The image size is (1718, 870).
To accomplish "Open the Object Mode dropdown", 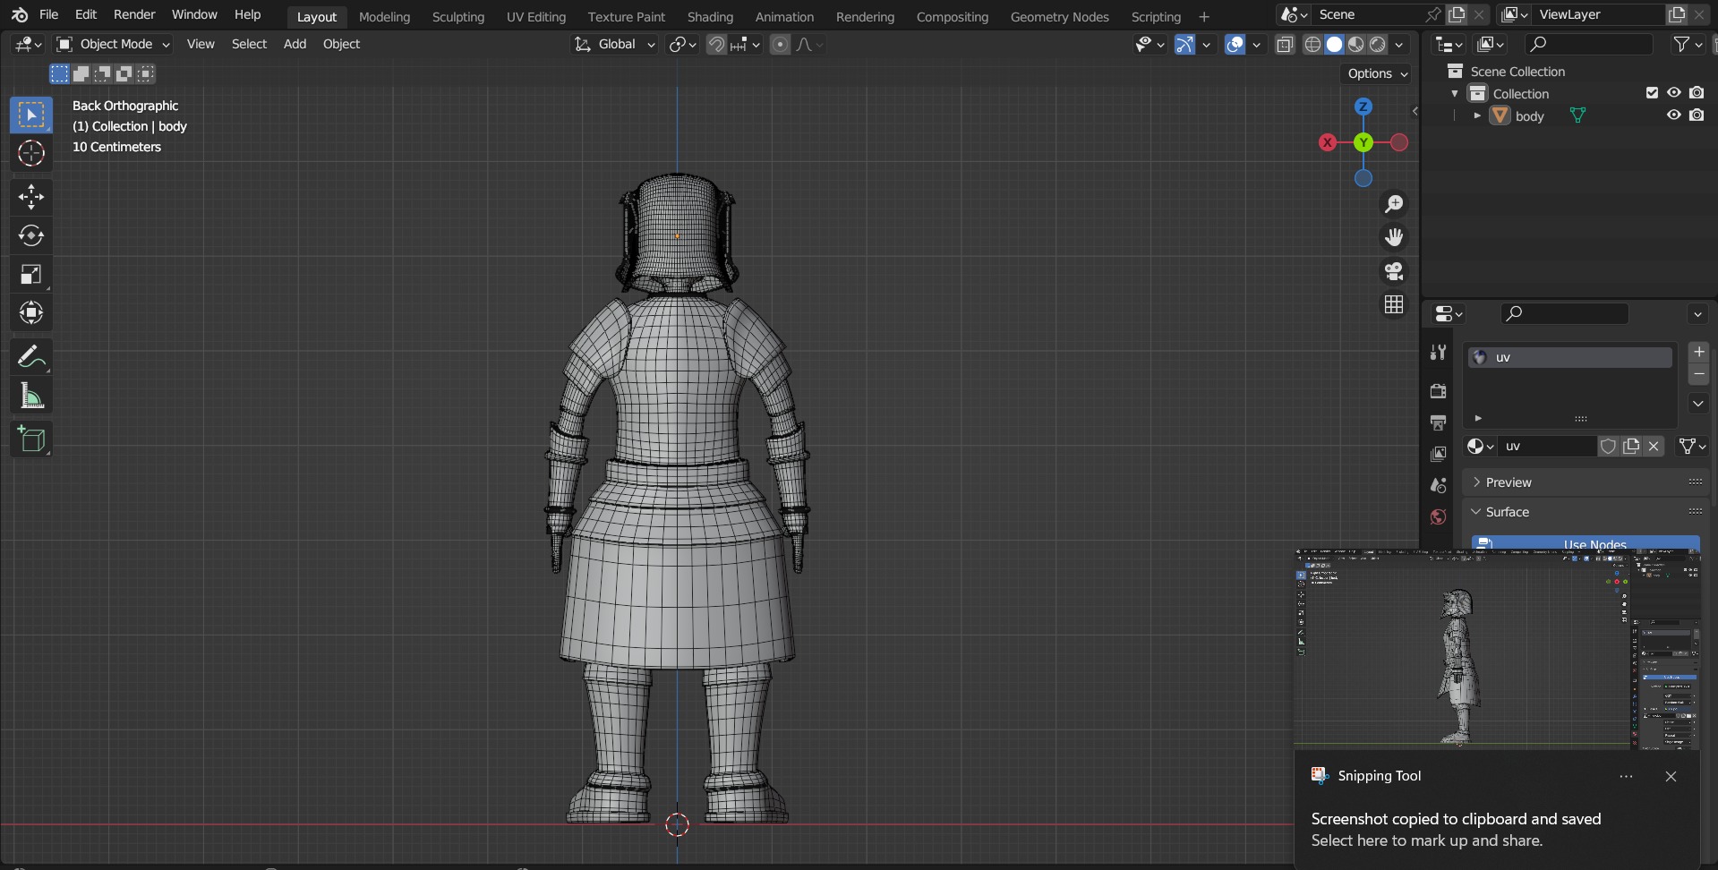I will pos(113,44).
